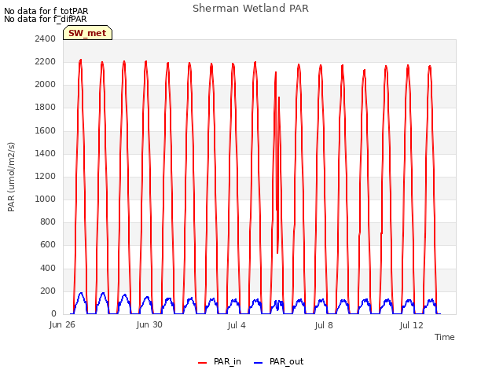
Task: Click the 'No data for f_difPAR' message
Action: click(x=46, y=19)
